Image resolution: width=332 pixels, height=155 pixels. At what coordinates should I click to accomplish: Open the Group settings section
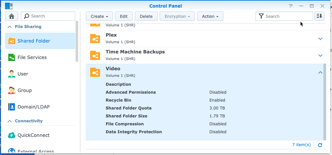(25, 90)
